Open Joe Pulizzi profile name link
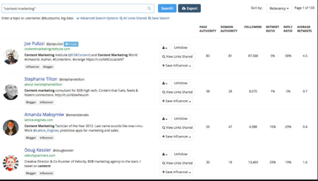Screen dimensions: 318x181 point(34,44)
